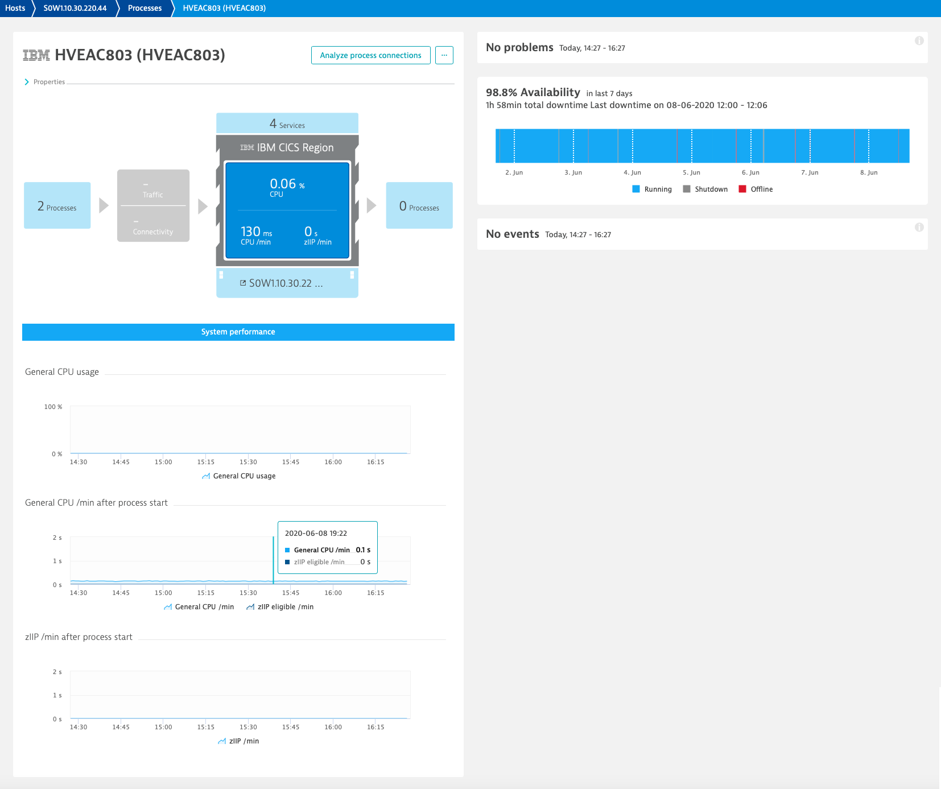Click the 2 Processes incoming tile
941x789 pixels.
[57, 205]
